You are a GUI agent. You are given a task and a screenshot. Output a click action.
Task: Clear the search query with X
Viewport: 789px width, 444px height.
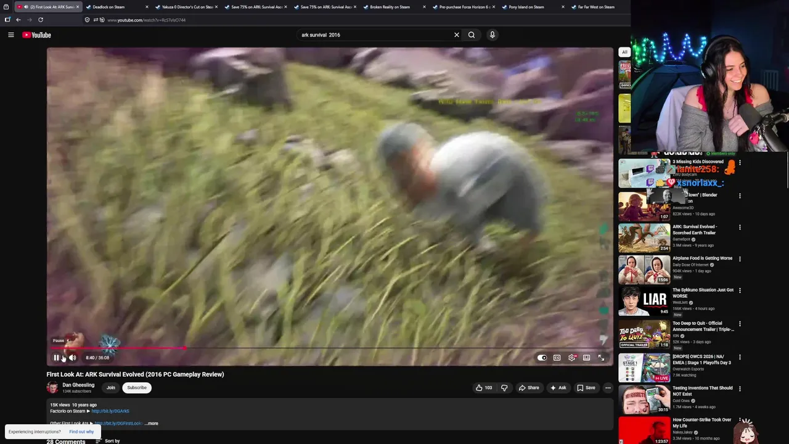457,35
